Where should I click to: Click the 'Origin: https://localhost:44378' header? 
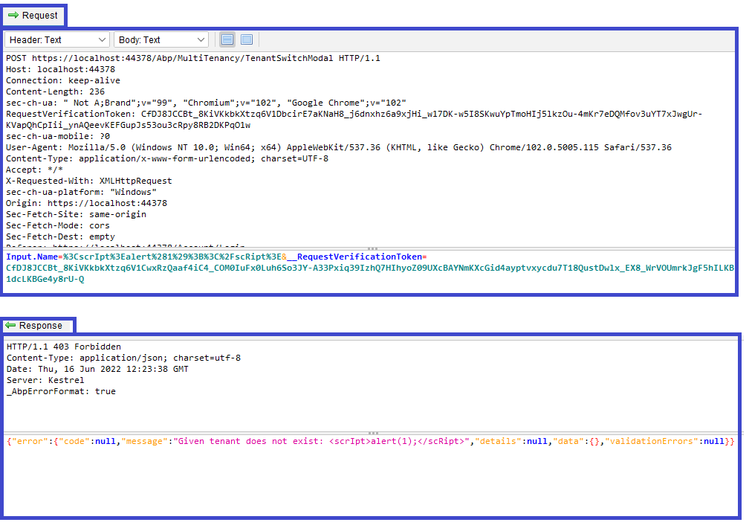point(86,203)
